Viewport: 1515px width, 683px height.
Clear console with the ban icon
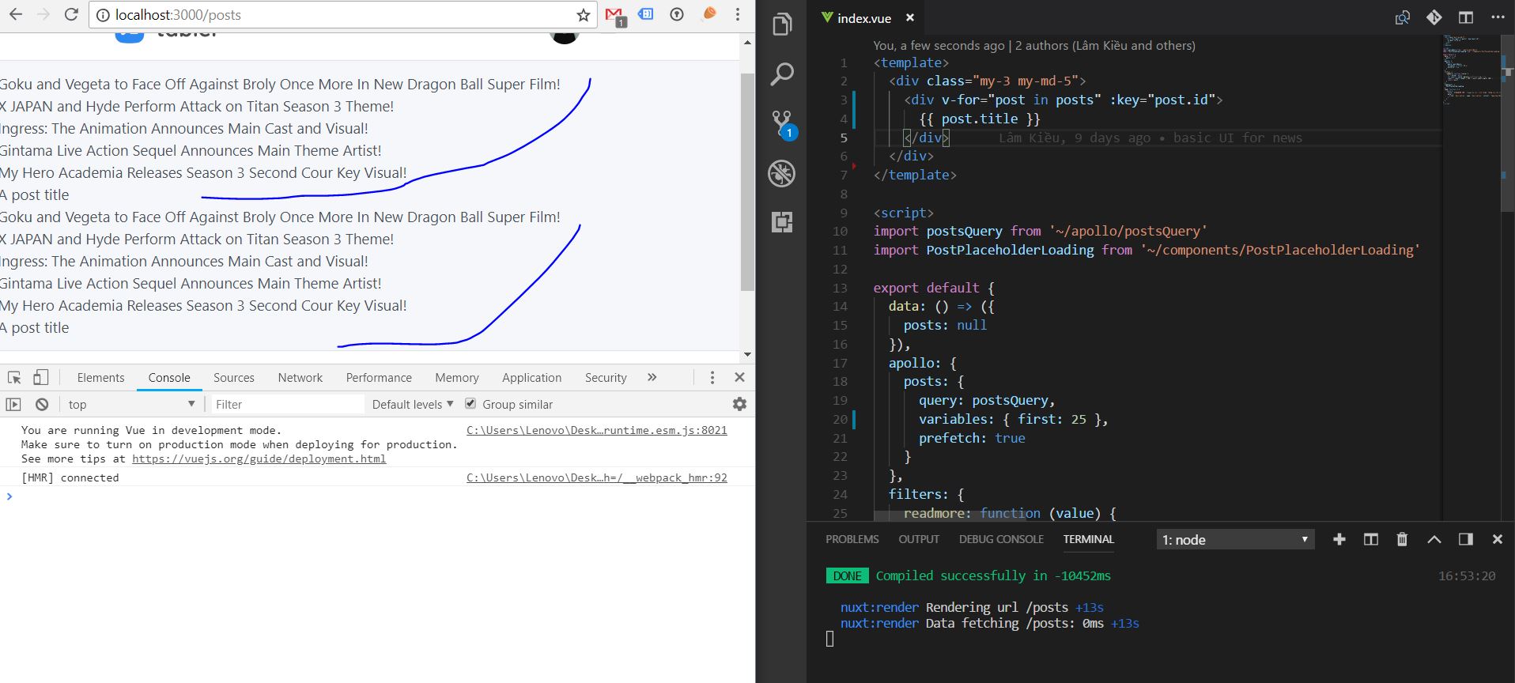42,404
